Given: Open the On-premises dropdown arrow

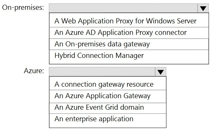Looking at the screenshot, I should click(203, 8).
